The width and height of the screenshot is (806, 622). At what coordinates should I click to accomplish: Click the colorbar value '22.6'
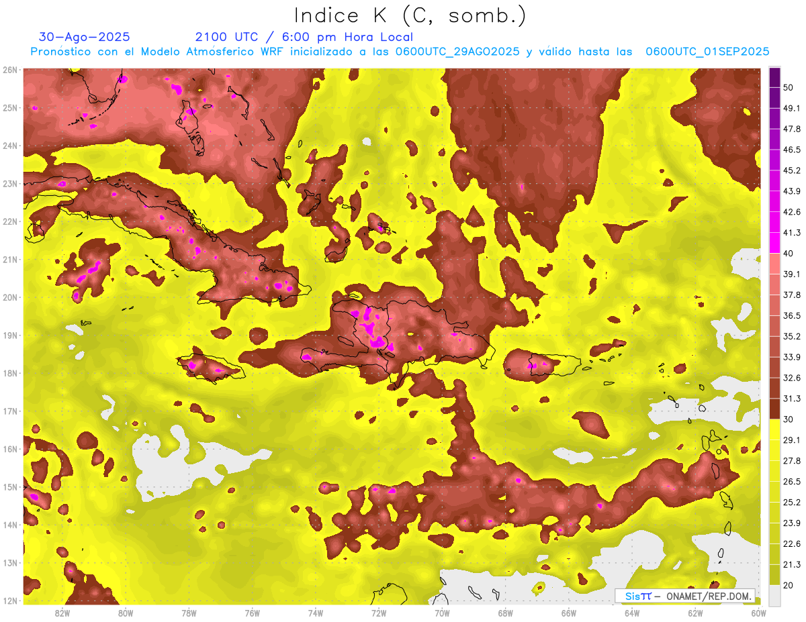(x=792, y=543)
